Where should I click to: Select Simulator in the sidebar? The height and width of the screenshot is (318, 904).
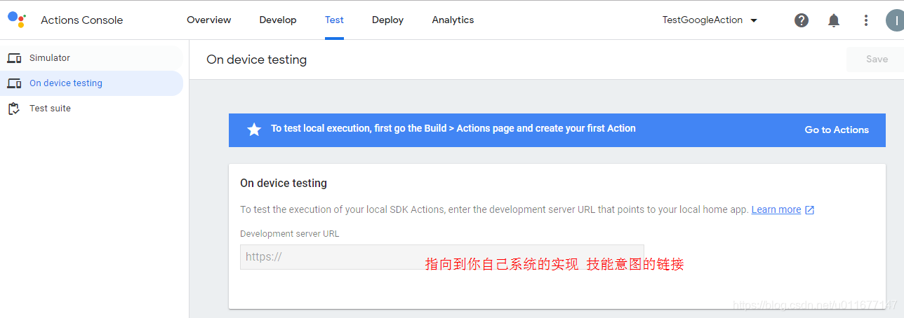(x=91, y=58)
